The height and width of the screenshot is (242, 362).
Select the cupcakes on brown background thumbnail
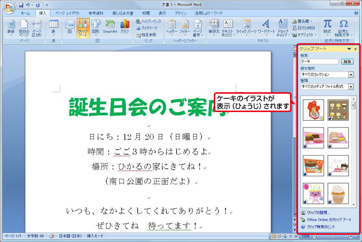[338, 110]
